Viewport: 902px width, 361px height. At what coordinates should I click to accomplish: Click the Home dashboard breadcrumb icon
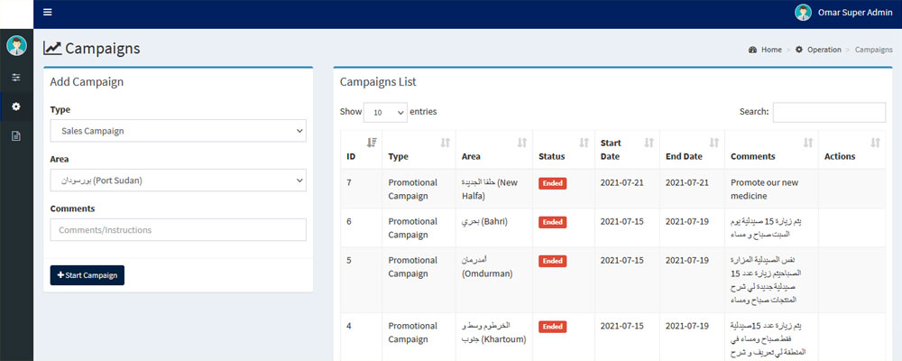pos(752,50)
